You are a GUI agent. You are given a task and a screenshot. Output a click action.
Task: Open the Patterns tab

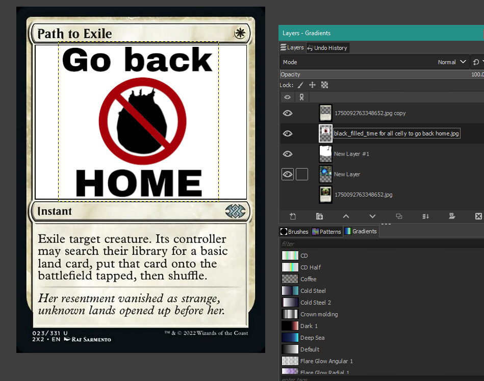[x=326, y=231]
